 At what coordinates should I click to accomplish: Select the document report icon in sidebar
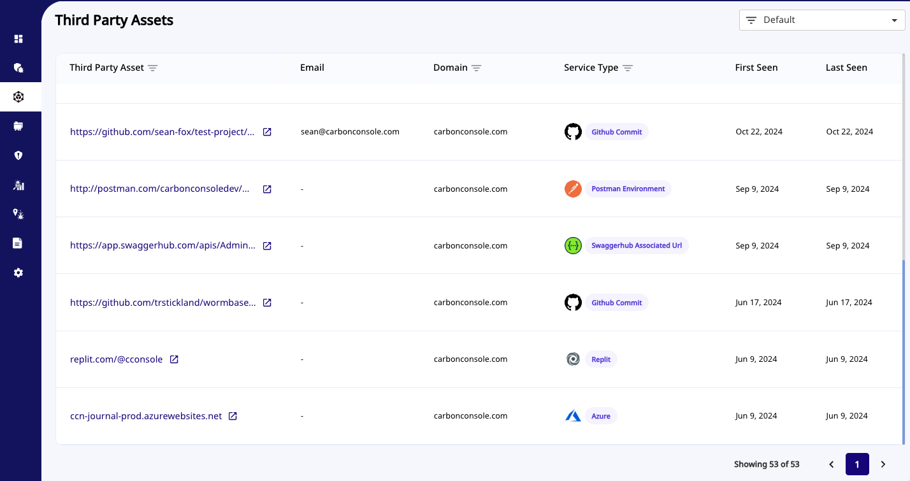pos(18,243)
